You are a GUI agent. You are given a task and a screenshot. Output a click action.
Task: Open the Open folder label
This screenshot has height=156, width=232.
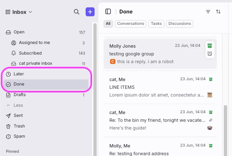19,32
